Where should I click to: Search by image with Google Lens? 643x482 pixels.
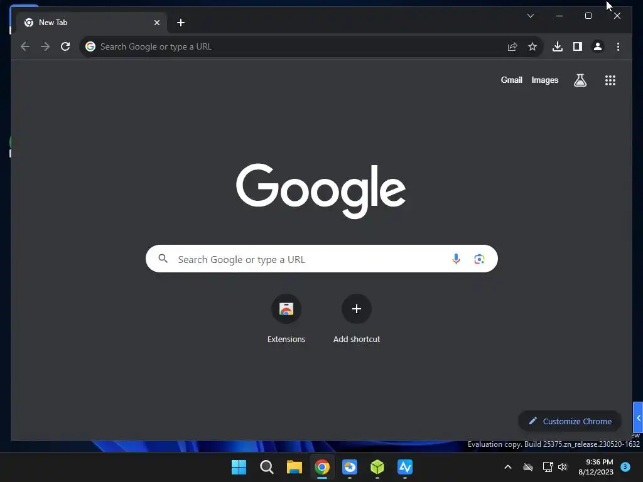point(479,259)
